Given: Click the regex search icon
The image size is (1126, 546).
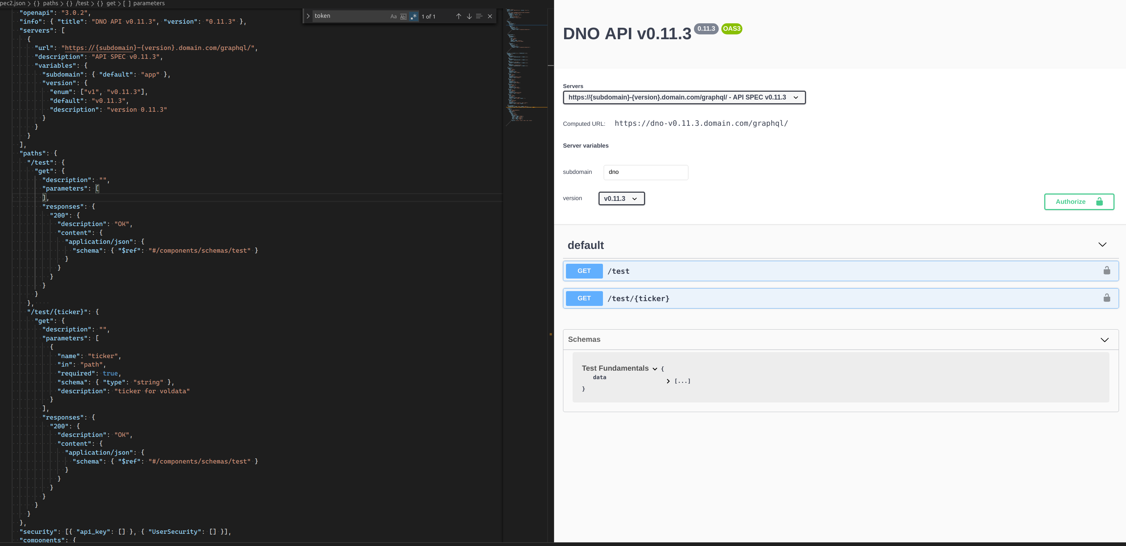Looking at the screenshot, I should coord(414,16).
